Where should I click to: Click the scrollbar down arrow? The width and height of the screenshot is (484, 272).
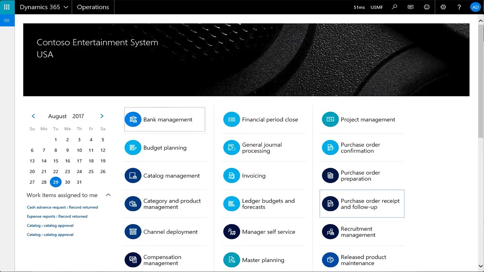click(481, 266)
